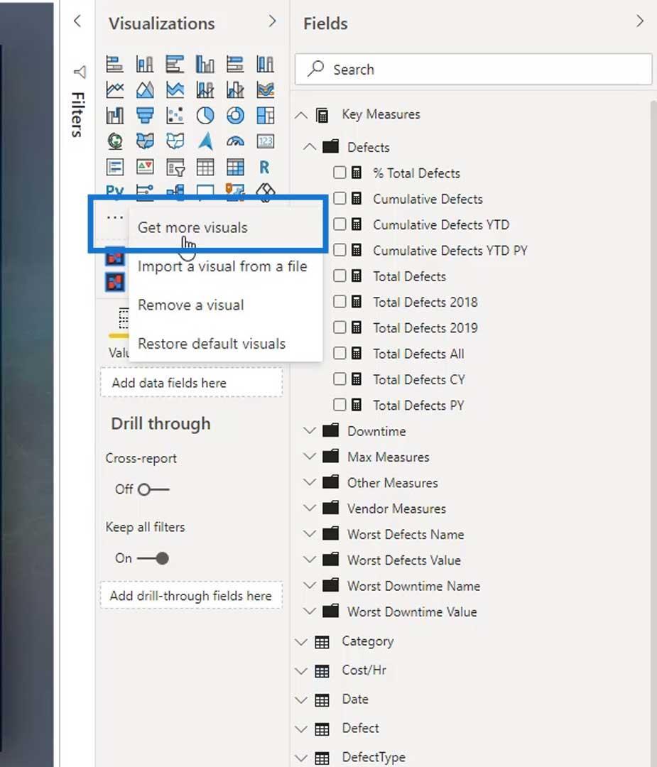Insert the globe map visual

click(x=114, y=141)
